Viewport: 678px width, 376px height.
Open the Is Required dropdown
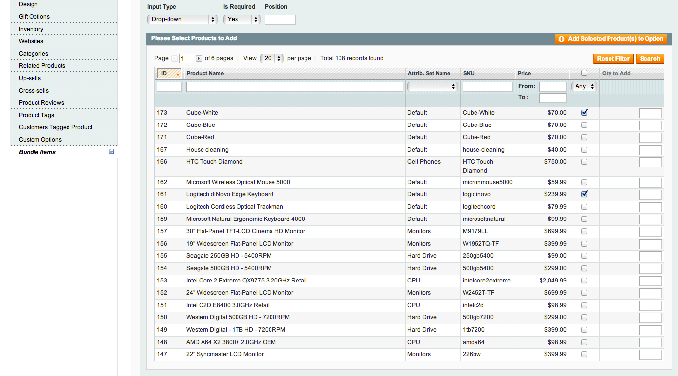tap(241, 19)
